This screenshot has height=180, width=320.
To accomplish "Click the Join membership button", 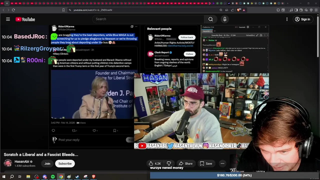I will coord(47,163).
